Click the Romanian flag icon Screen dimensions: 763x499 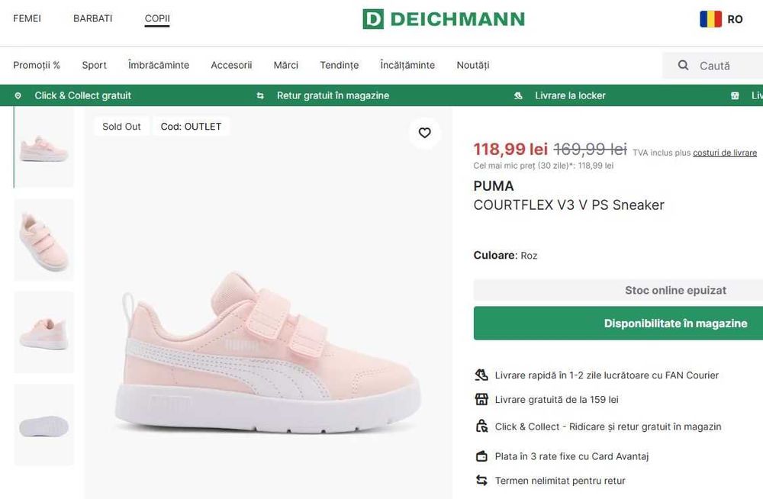point(710,19)
